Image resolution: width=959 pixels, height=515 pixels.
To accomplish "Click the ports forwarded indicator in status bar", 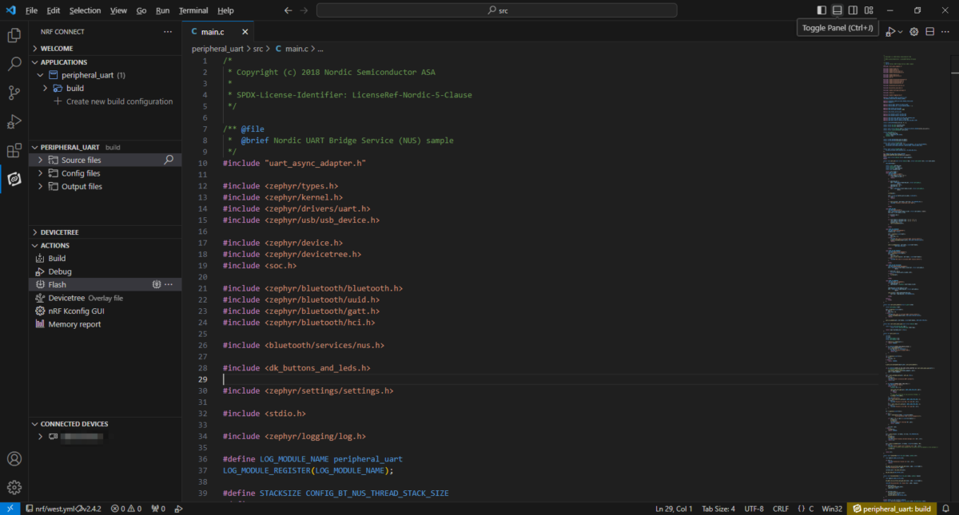I will click(158, 509).
